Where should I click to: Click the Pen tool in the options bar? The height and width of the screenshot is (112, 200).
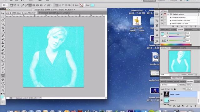click(x=22, y=5)
